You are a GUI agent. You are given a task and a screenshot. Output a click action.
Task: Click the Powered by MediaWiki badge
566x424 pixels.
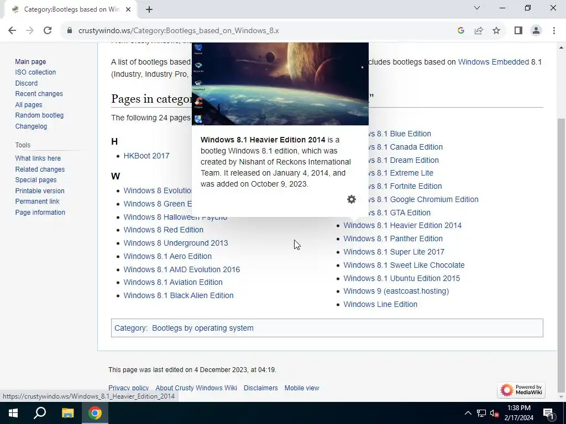pyautogui.click(x=521, y=390)
